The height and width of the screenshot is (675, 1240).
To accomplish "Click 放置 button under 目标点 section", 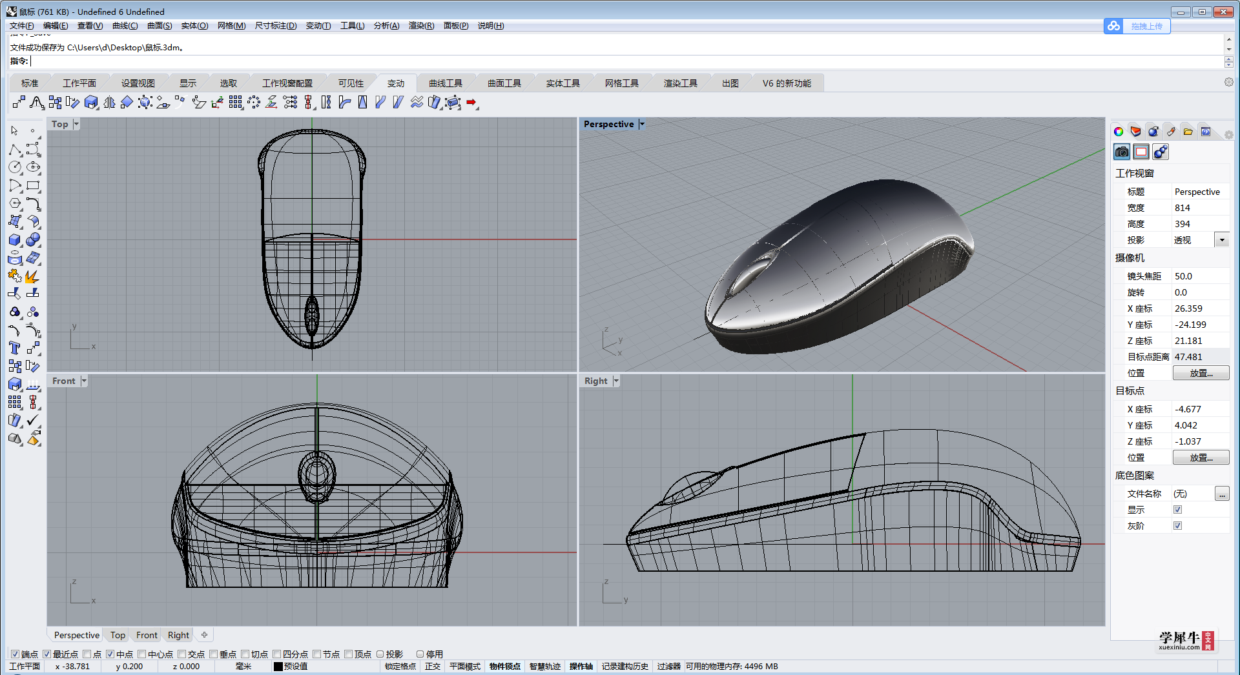I will tap(1201, 458).
